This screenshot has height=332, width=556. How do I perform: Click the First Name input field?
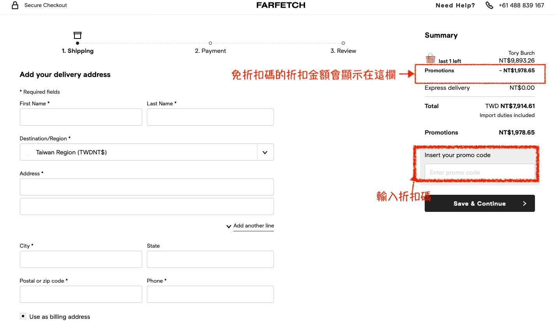81,117
